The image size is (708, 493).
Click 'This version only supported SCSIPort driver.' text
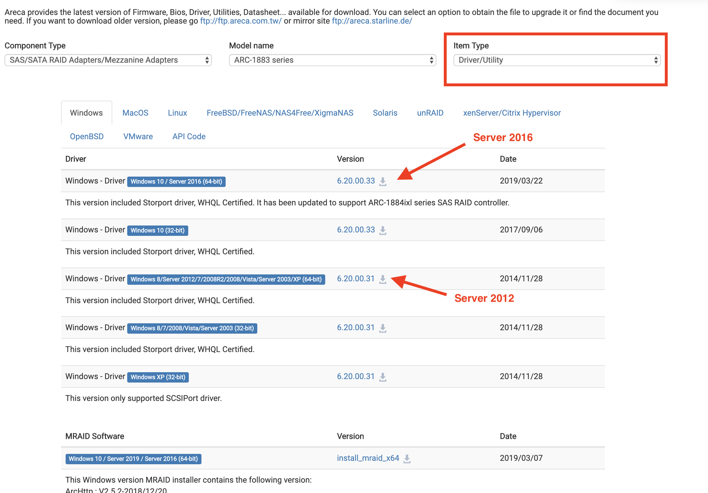[143, 398]
